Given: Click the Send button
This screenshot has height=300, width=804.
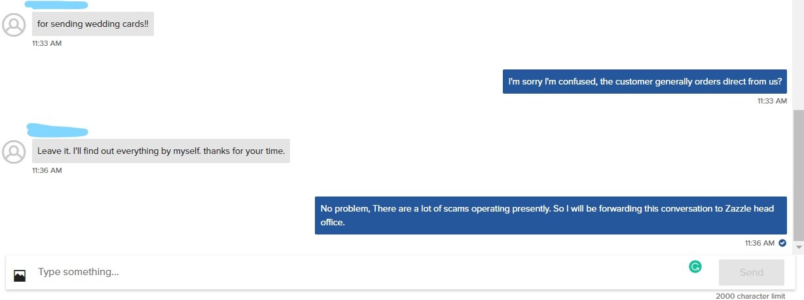Looking at the screenshot, I should 752,272.
